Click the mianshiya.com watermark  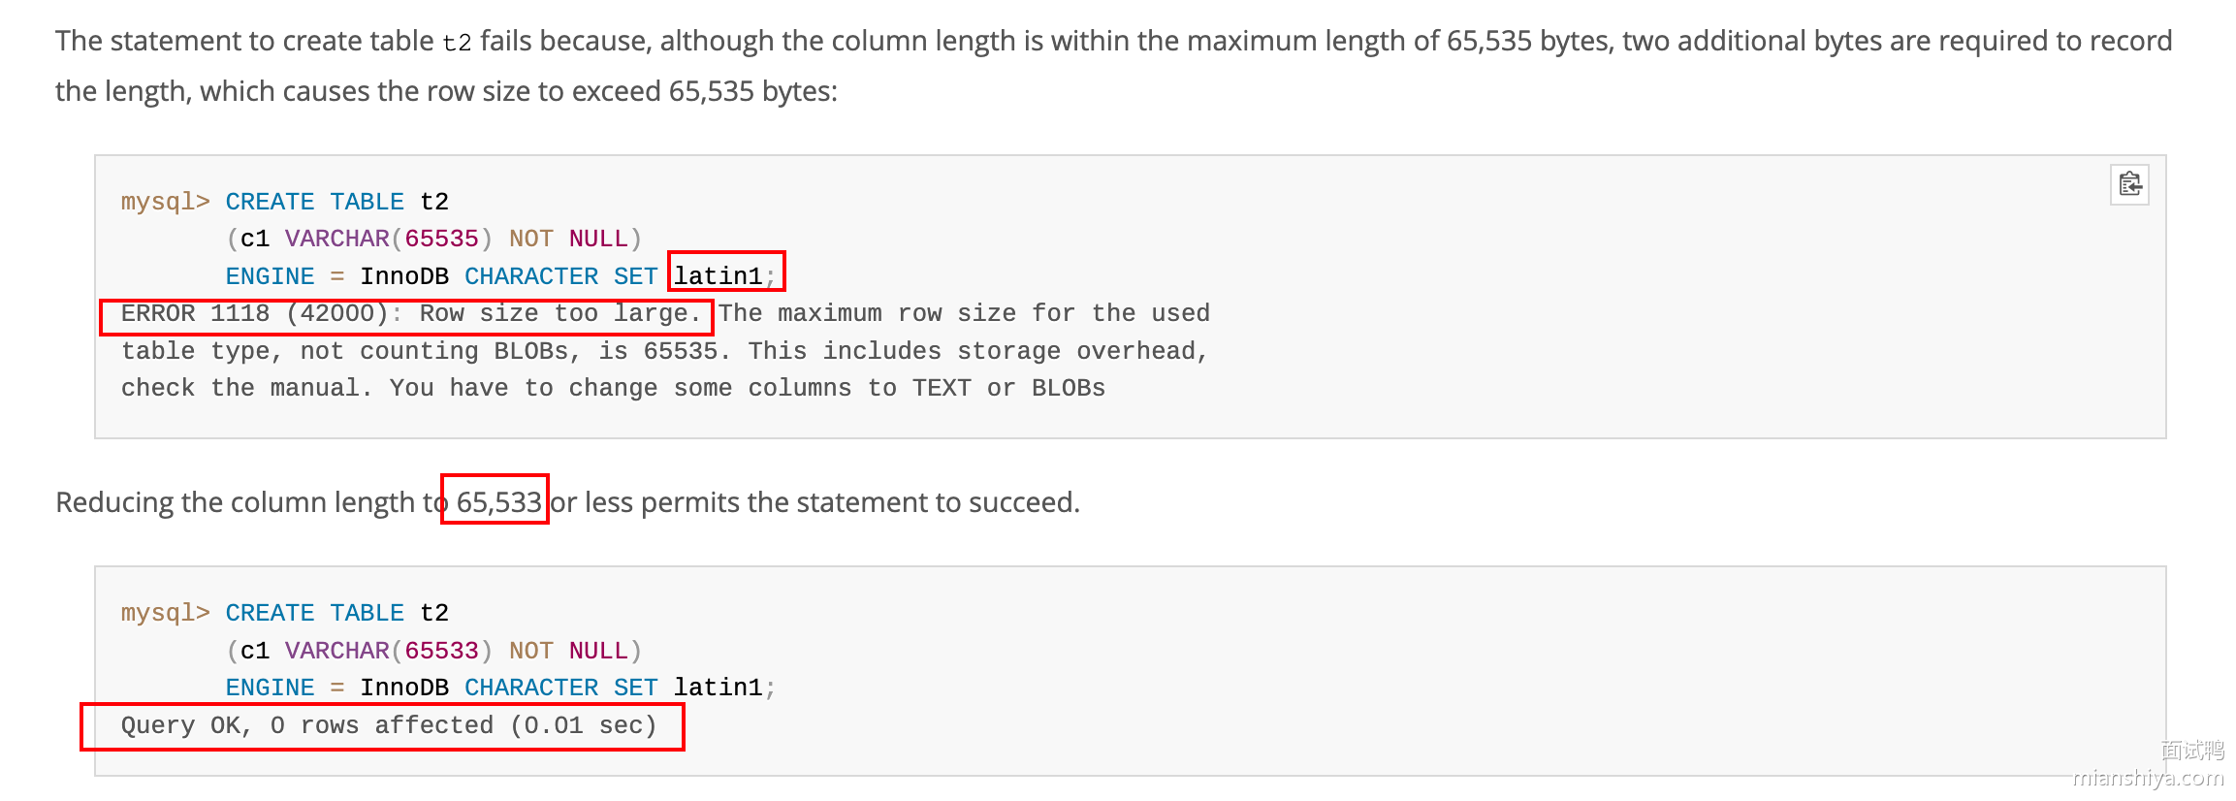pos(2147,778)
